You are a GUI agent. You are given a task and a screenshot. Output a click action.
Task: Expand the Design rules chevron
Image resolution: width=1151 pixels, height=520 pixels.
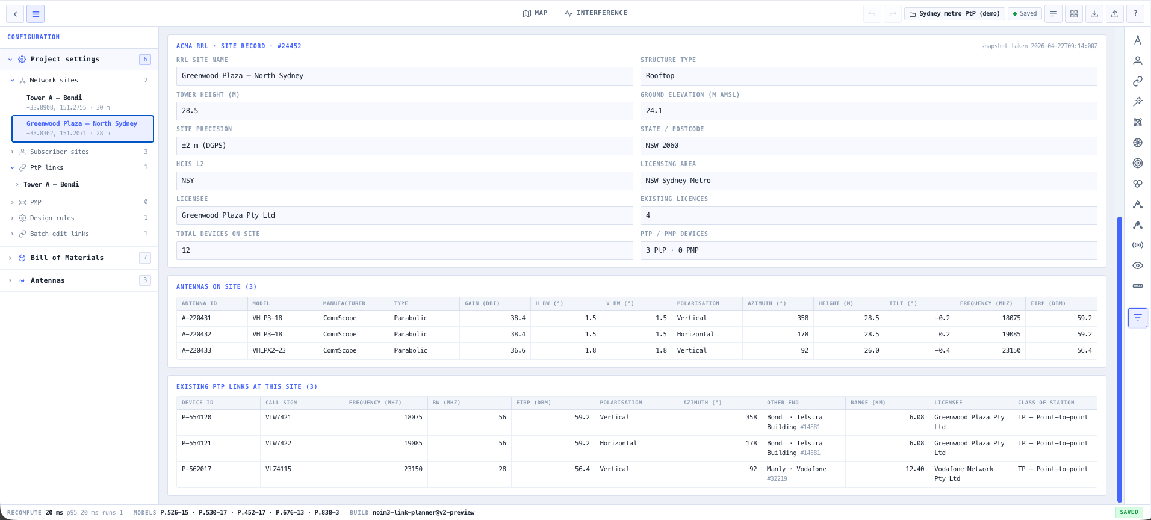(x=12, y=218)
